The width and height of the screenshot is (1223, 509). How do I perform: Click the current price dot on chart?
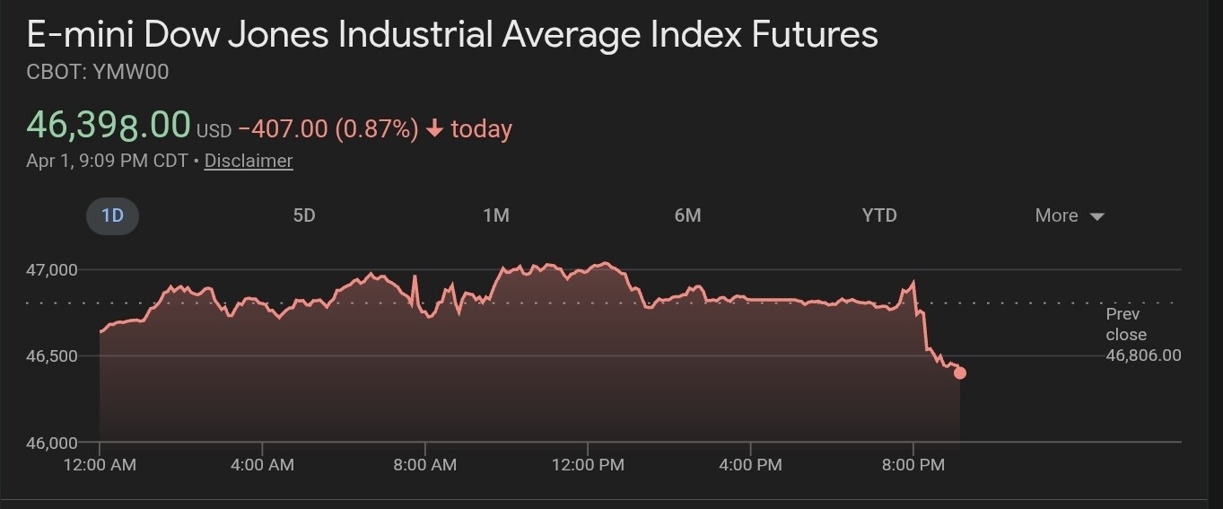coord(960,373)
